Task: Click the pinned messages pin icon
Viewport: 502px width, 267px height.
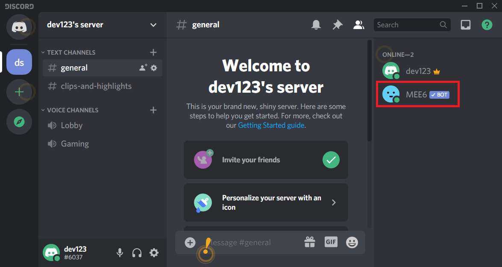Action: tap(338, 24)
